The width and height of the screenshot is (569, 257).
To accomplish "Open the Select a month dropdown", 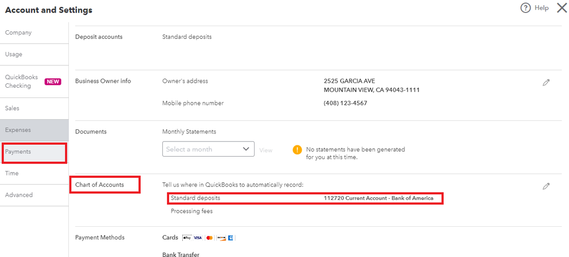I will (208, 149).
